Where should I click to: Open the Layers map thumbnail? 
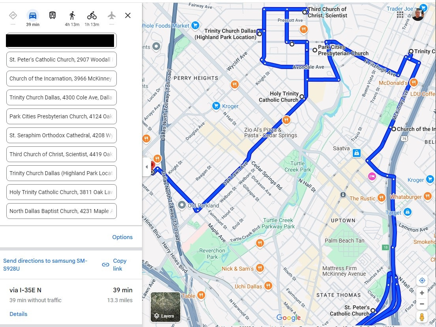pyautogui.click(x=165, y=307)
